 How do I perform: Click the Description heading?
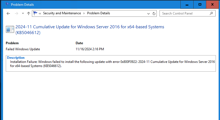pyautogui.click(x=16, y=58)
